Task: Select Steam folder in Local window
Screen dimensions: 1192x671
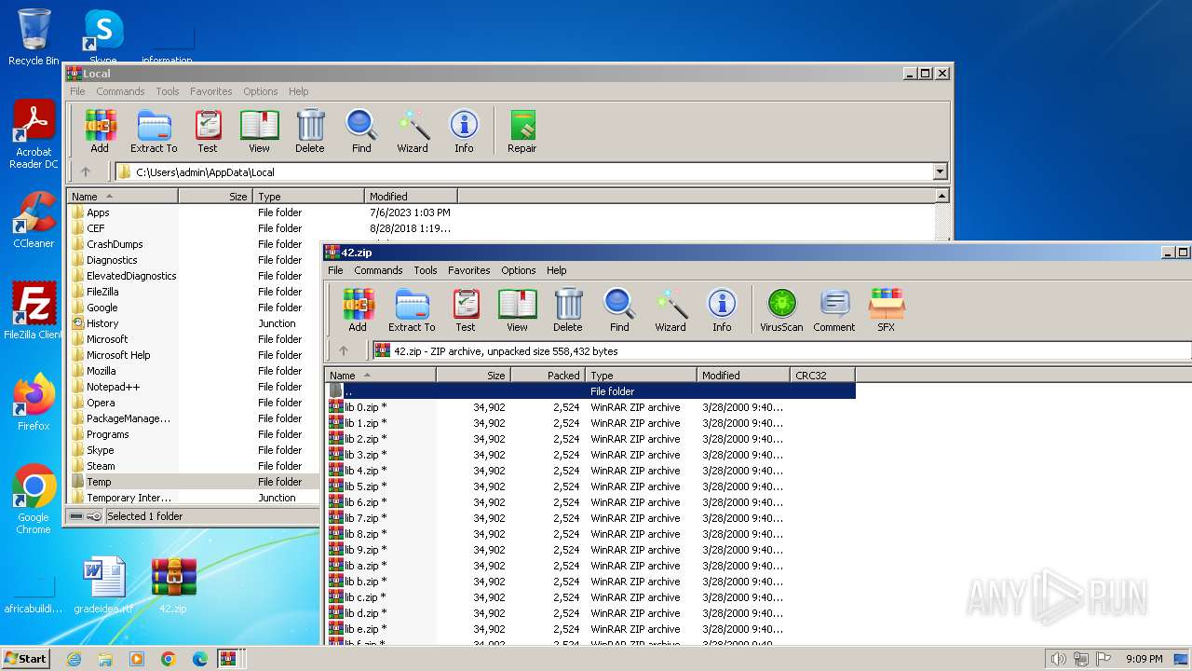Action: [194, 466]
